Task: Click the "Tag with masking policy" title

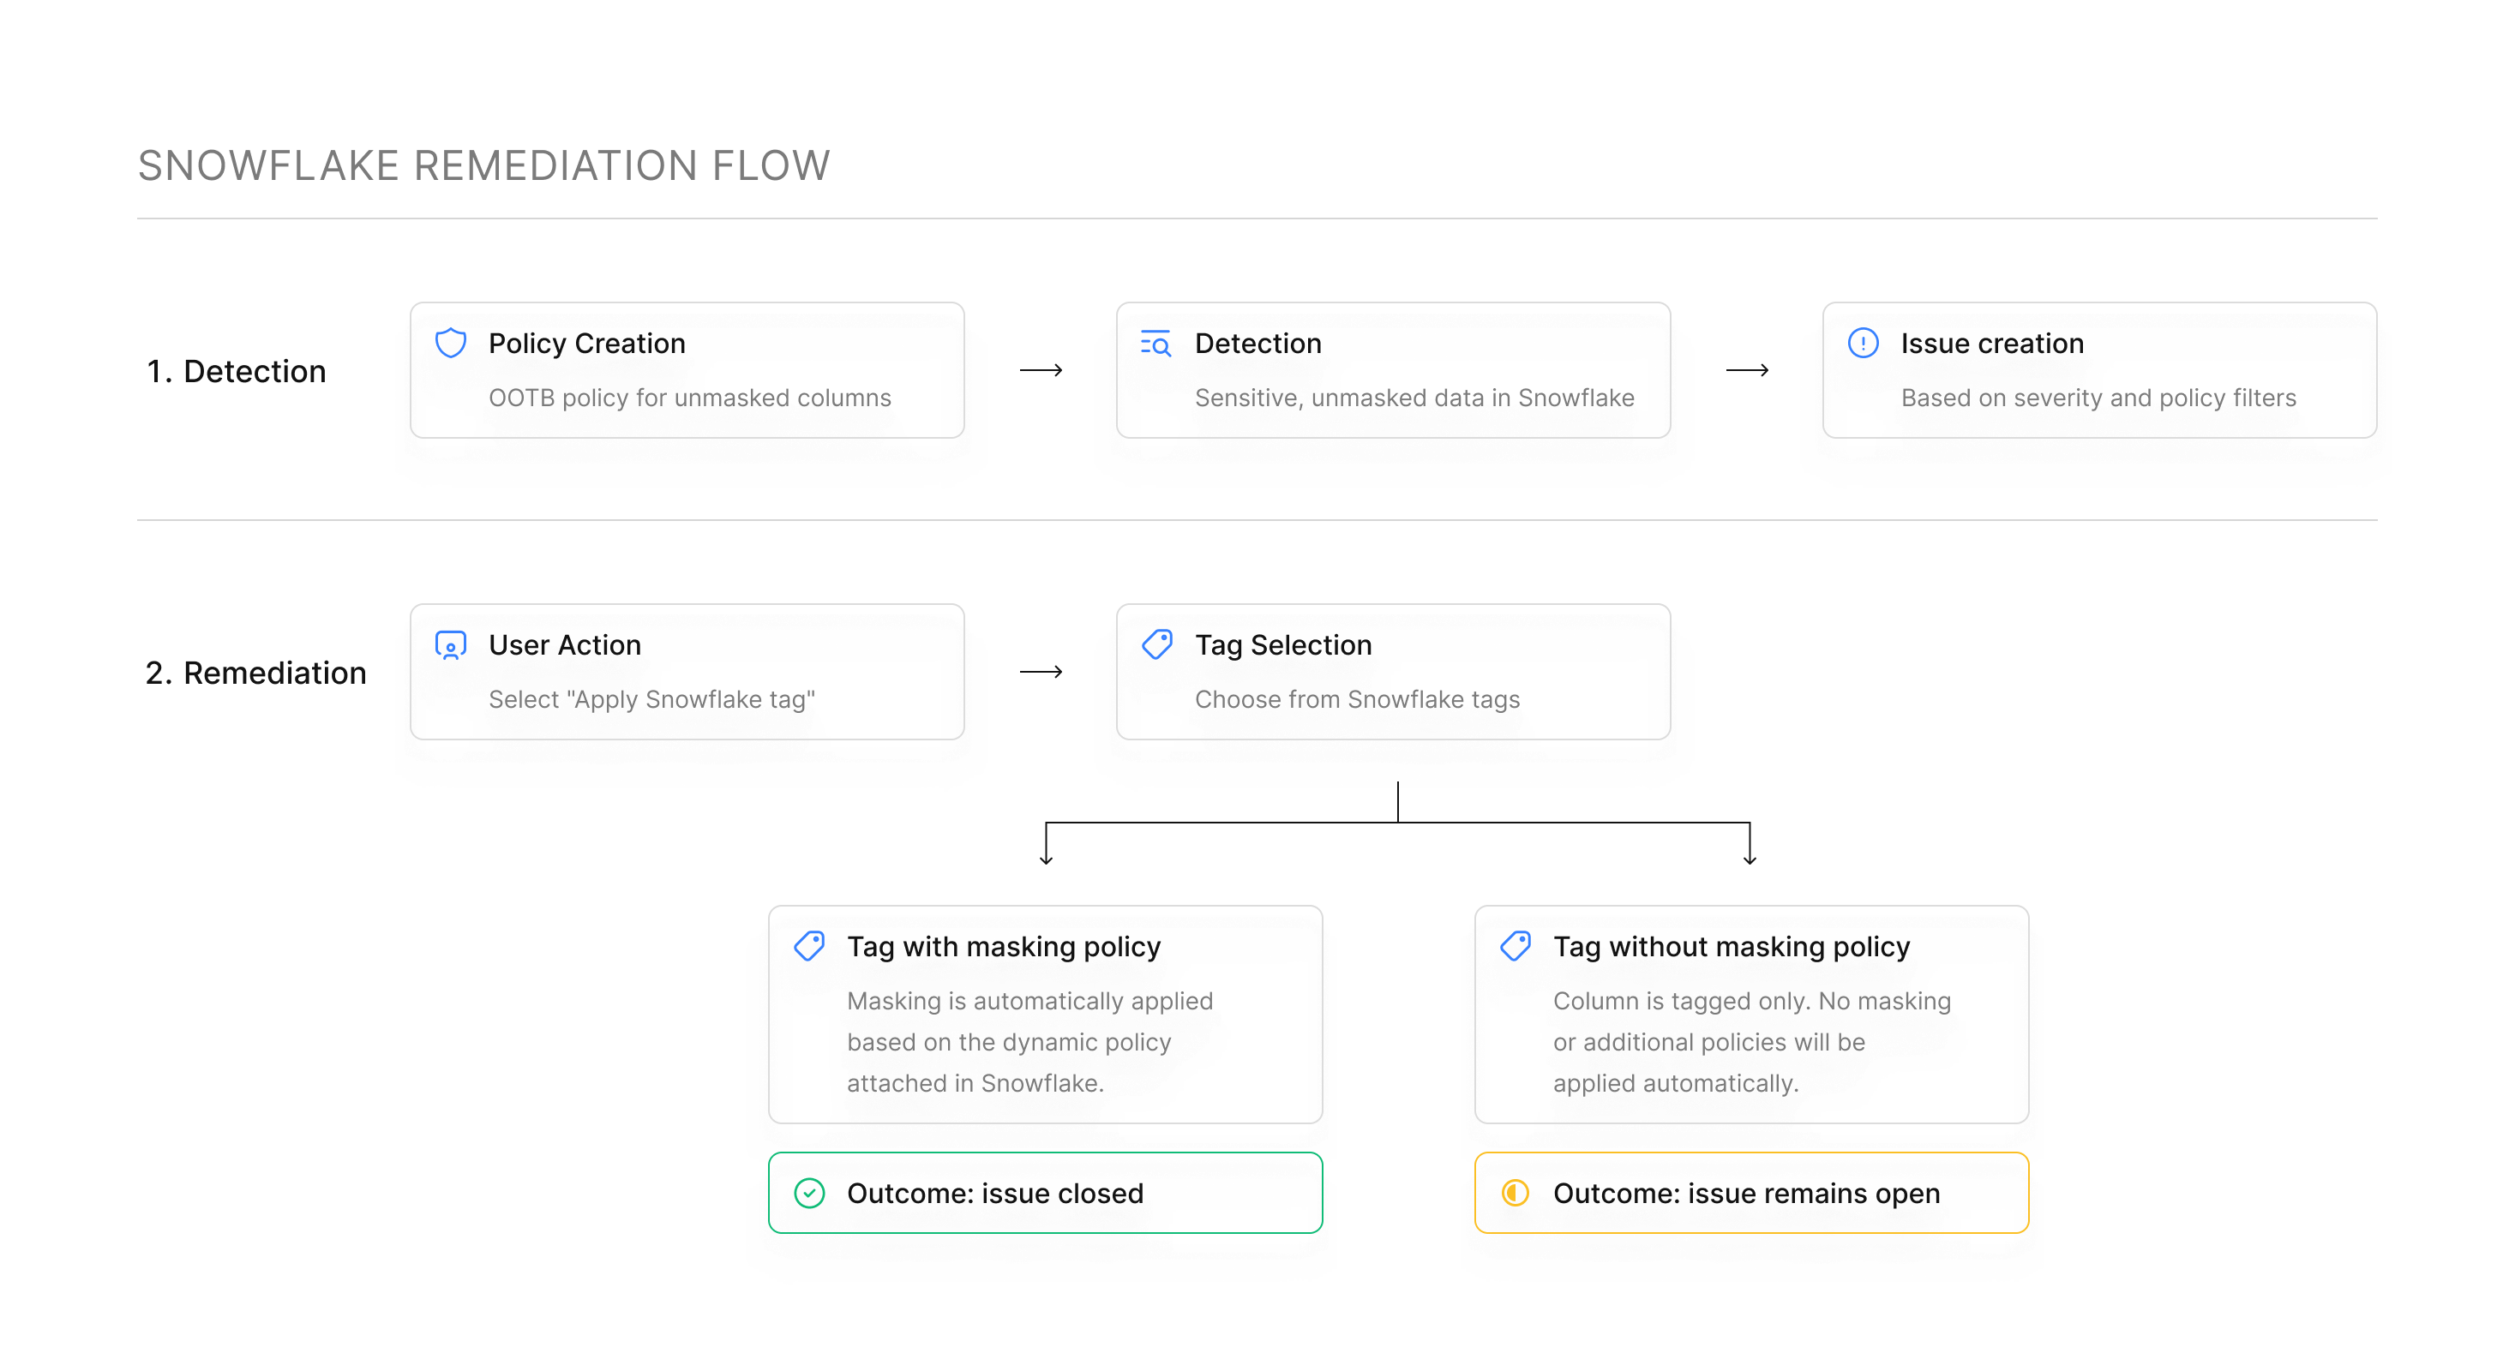Action: coord(1004,947)
